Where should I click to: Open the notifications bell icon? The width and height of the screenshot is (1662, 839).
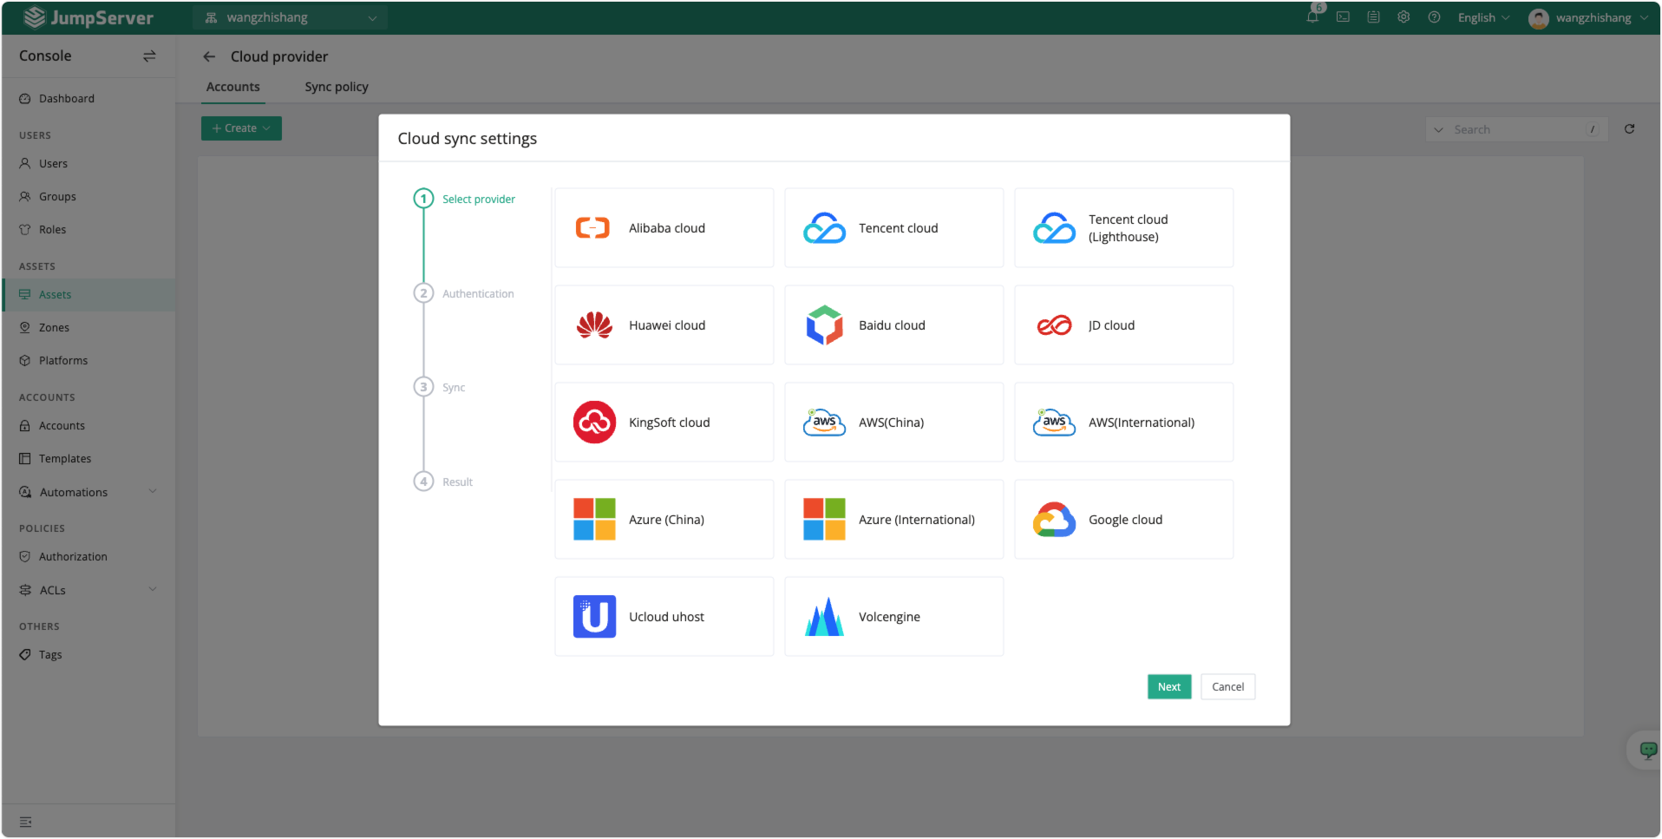point(1312,17)
